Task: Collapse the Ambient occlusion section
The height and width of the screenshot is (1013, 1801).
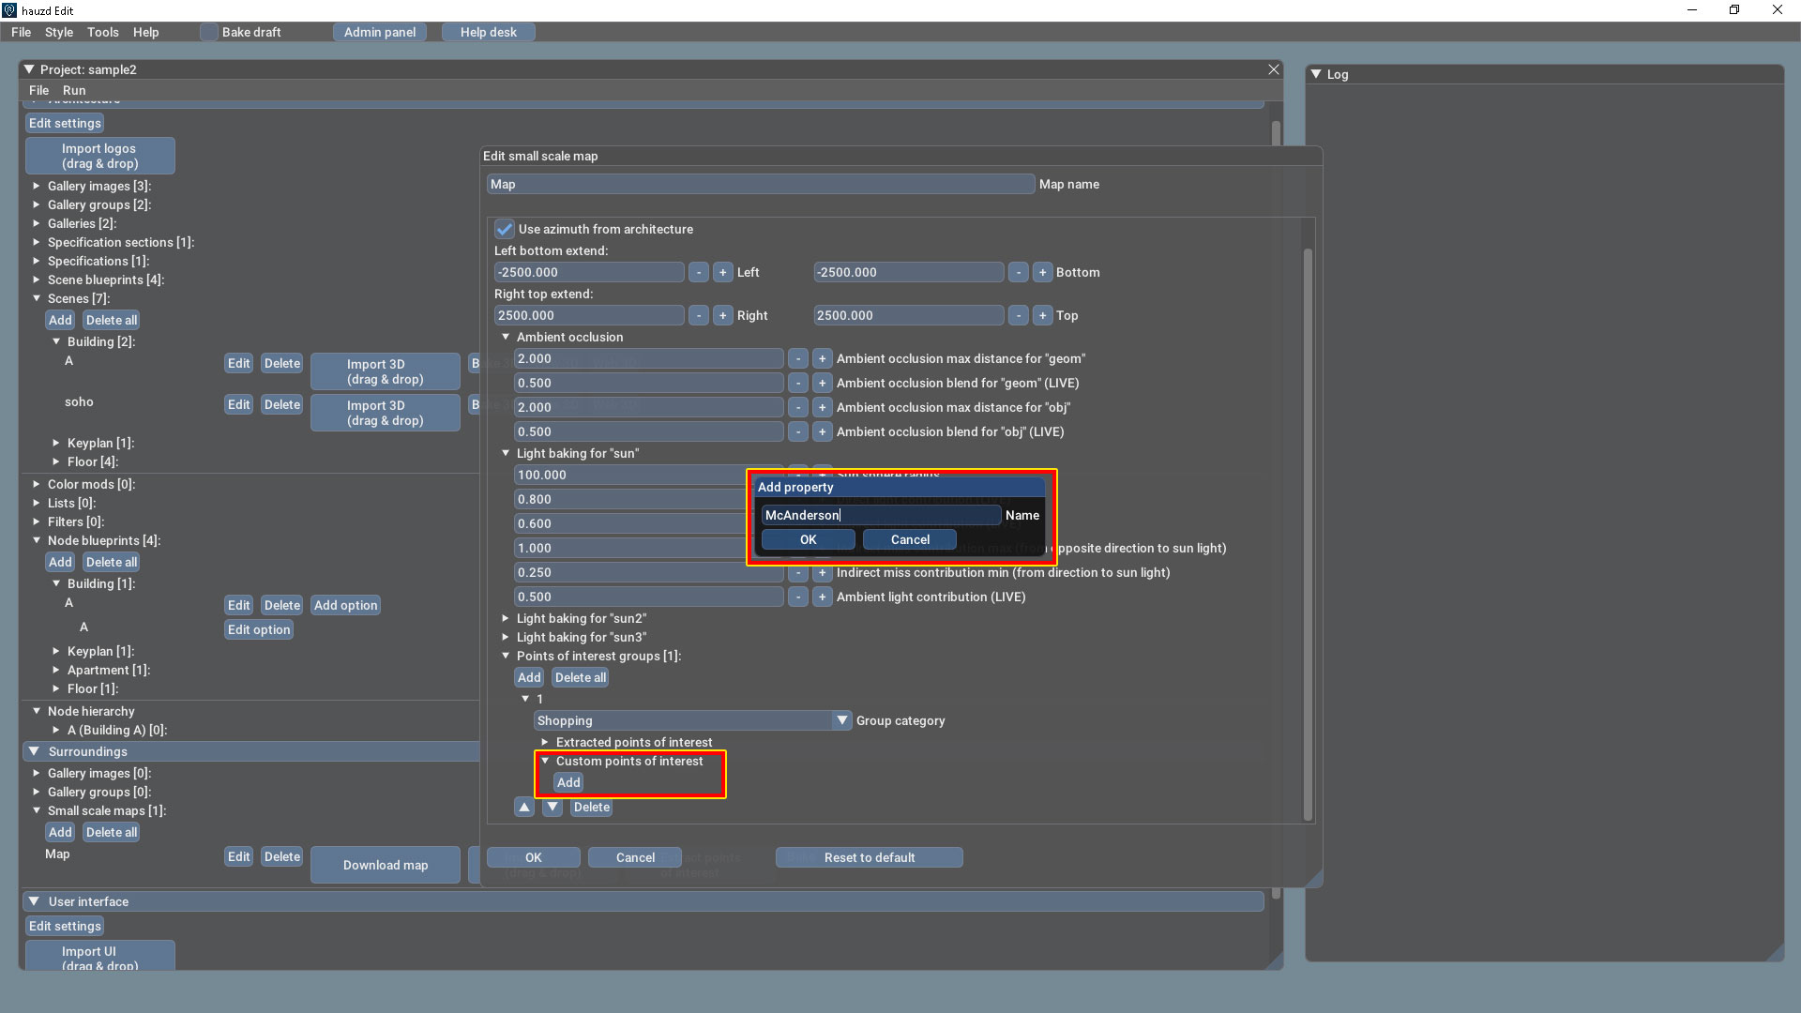Action: pyautogui.click(x=506, y=337)
